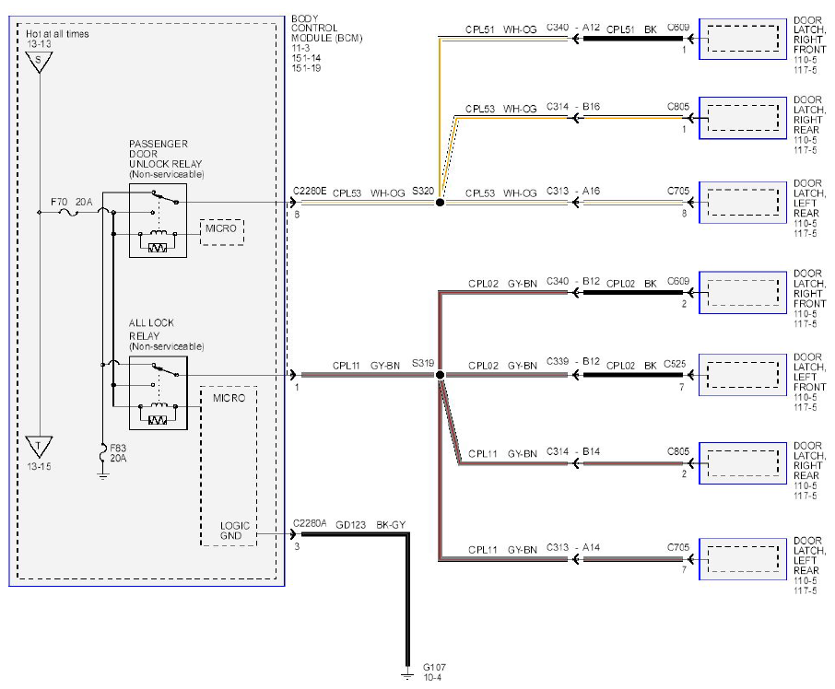Click connector label C340 - A12
Viewport: 835px width, 689px height.
(573, 27)
